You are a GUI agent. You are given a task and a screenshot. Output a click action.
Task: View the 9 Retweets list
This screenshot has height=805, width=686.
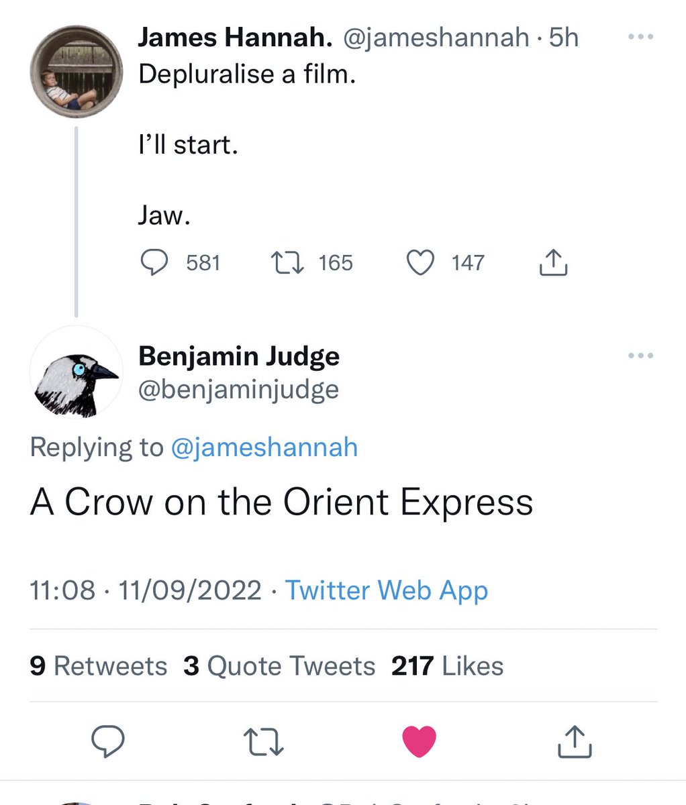[99, 666]
